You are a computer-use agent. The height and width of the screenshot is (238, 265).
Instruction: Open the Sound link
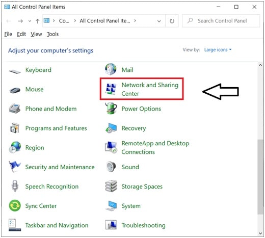point(130,167)
